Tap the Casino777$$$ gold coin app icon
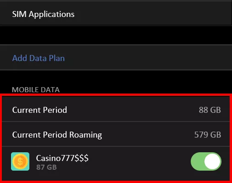This screenshot has width=232, height=183. click(20, 161)
